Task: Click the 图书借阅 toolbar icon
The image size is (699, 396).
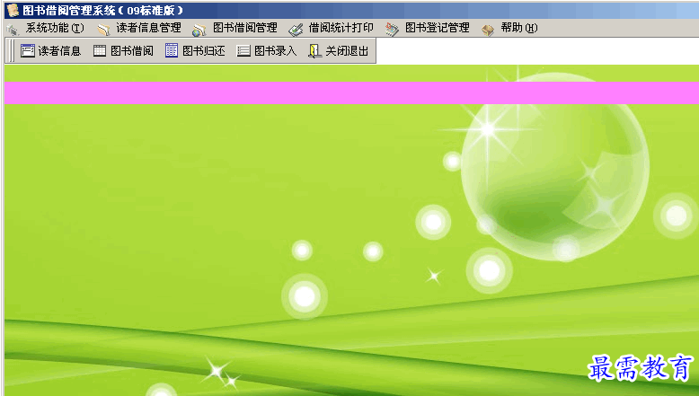Action: [100, 51]
